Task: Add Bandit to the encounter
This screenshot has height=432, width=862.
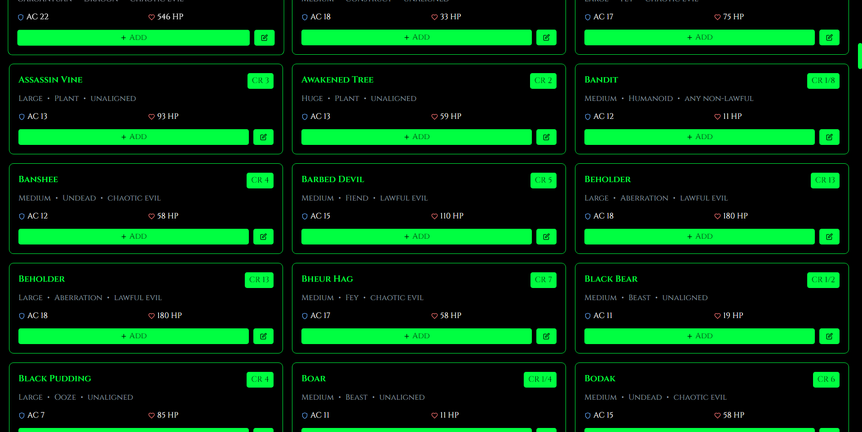Action: [x=699, y=137]
